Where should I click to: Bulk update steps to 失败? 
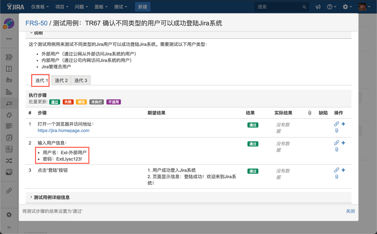pos(68,102)
